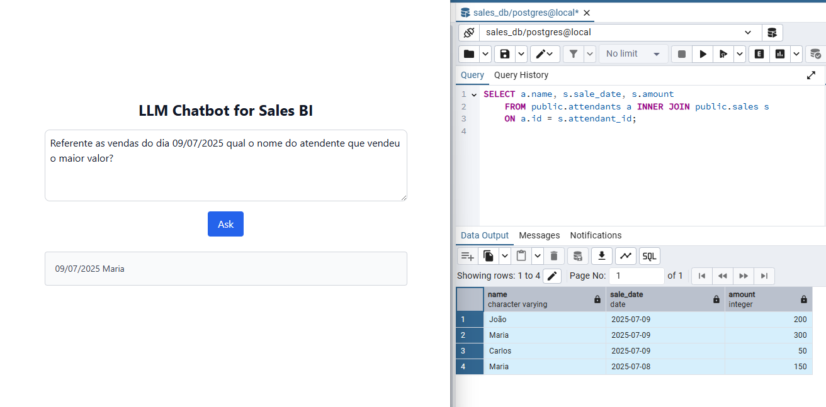Open new query tool for connection
826x407 pixels.
[772, 33]
